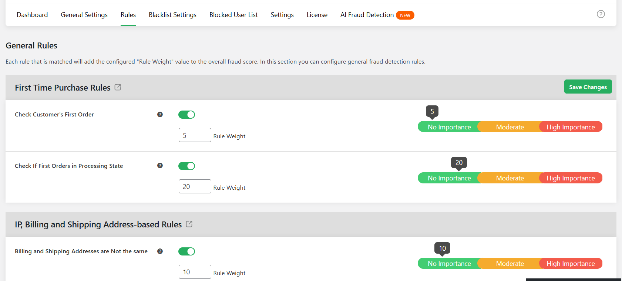Open the AI Fraud Detection tab
Image resolution: width=622 pixels, height=281 pixels.
pyautogui.click(x=367, y=15)
